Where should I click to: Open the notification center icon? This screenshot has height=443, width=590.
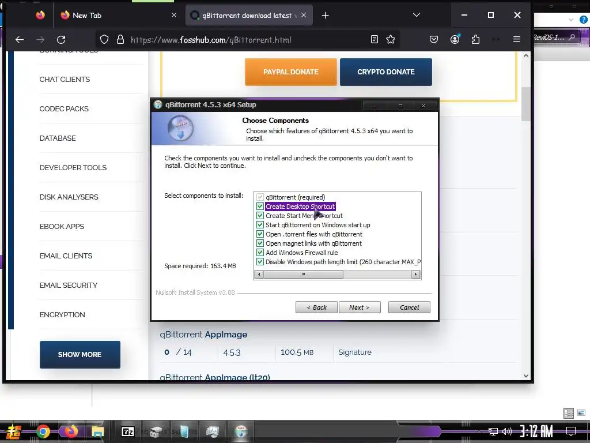(571, 431)
